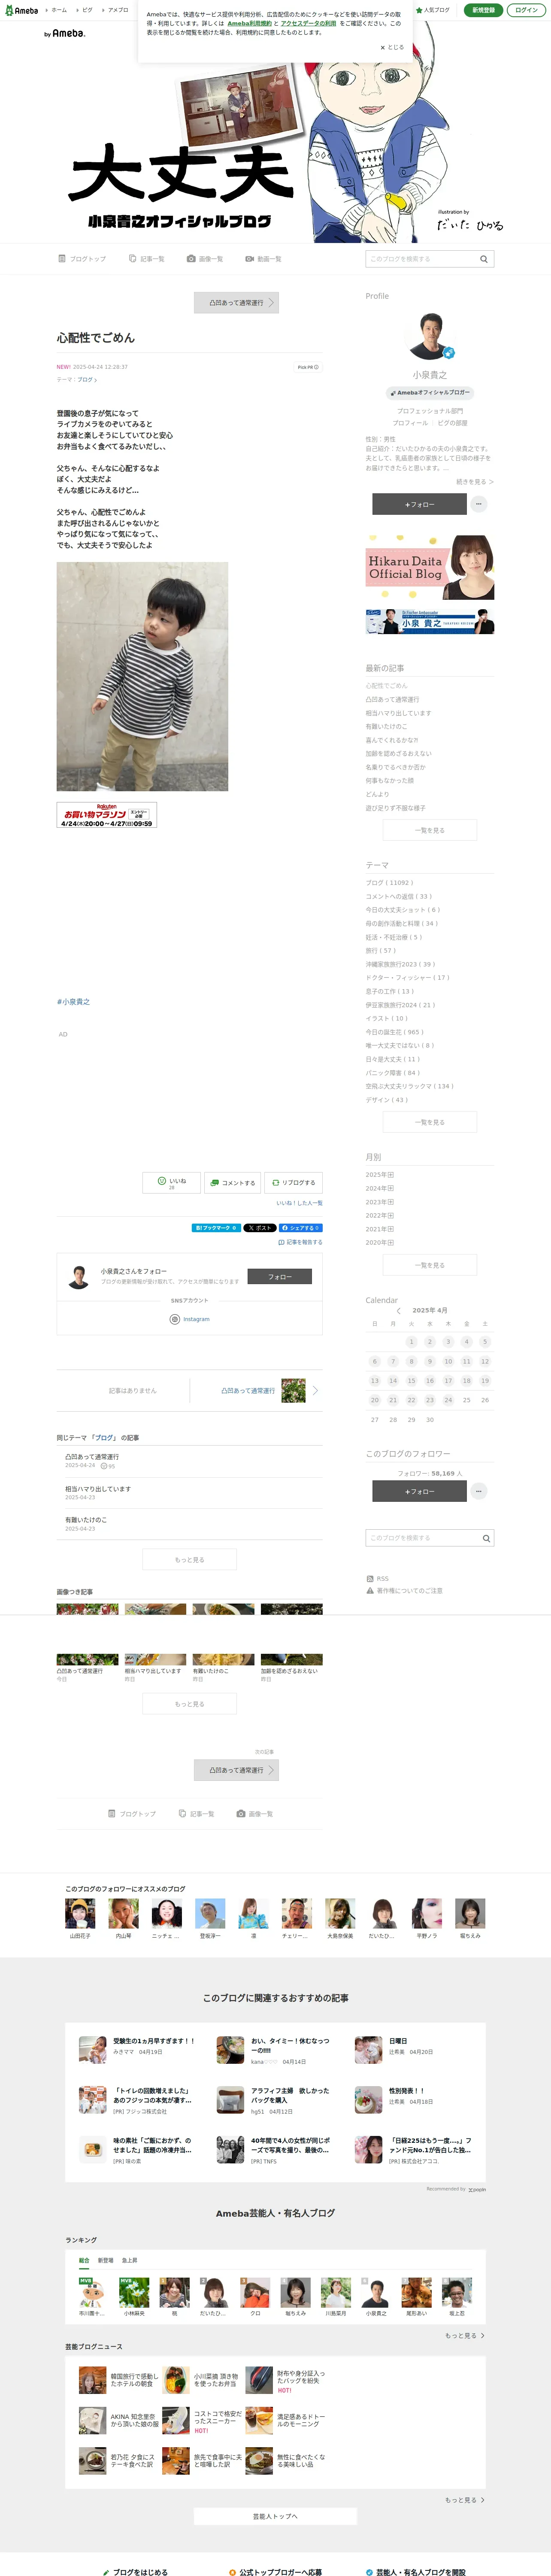Click 一覧を見る under the theme list
Screen dimensions: 551x2576
click(x=430, y=1122)
